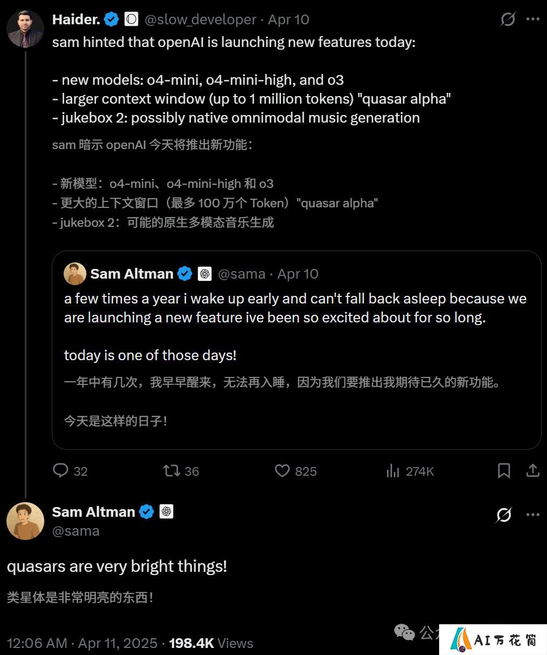
Task: Open the quoted Sam Altman tweet card
Action: pos(296,350)
